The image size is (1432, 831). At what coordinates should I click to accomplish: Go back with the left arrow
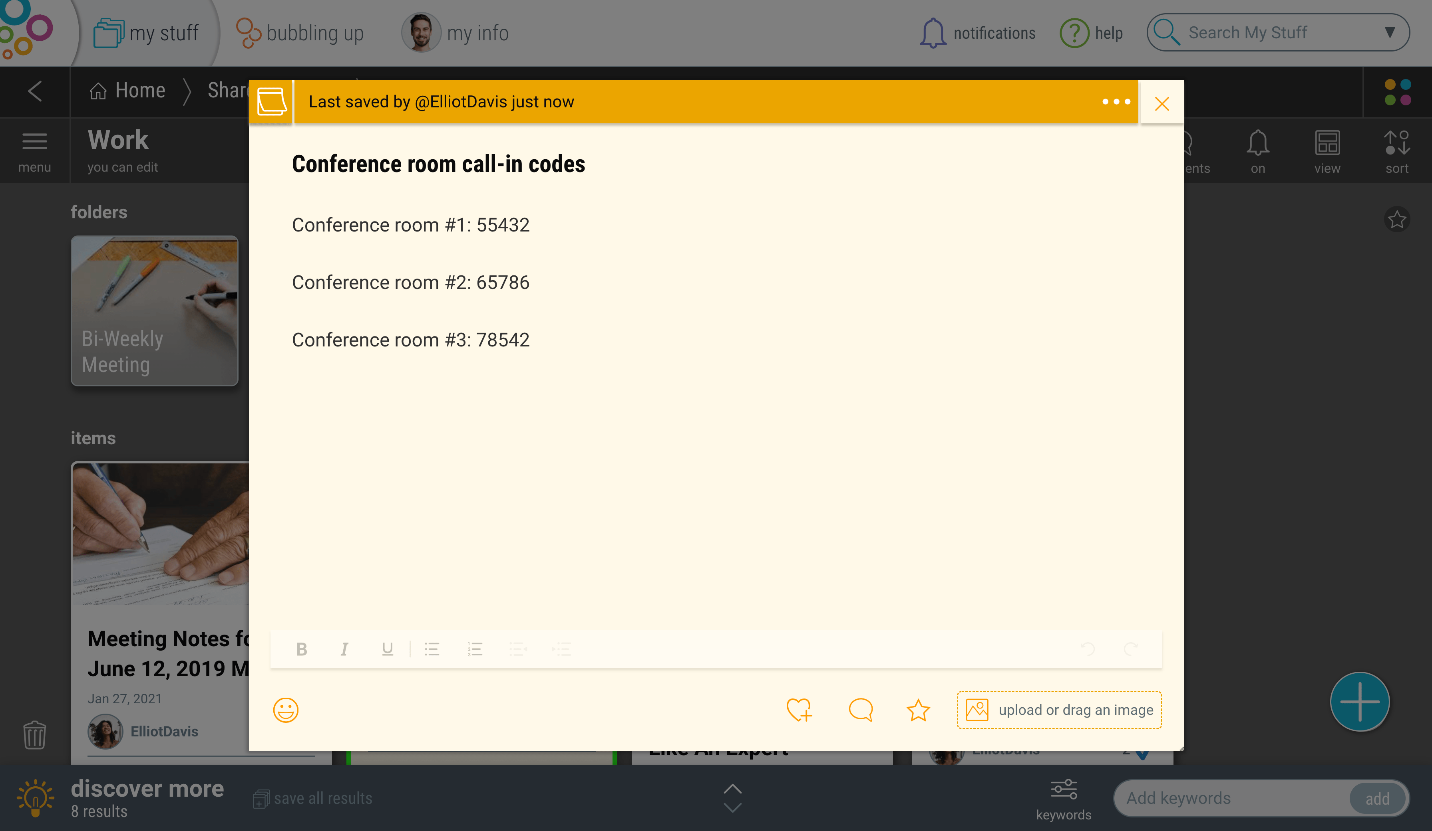pyautogui.click(x=35, y=91)
